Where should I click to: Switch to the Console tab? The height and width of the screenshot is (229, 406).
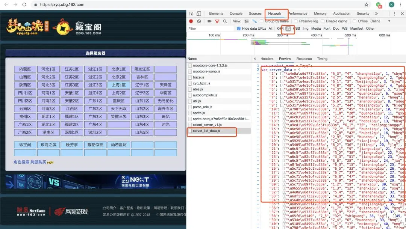coord(236,14)
